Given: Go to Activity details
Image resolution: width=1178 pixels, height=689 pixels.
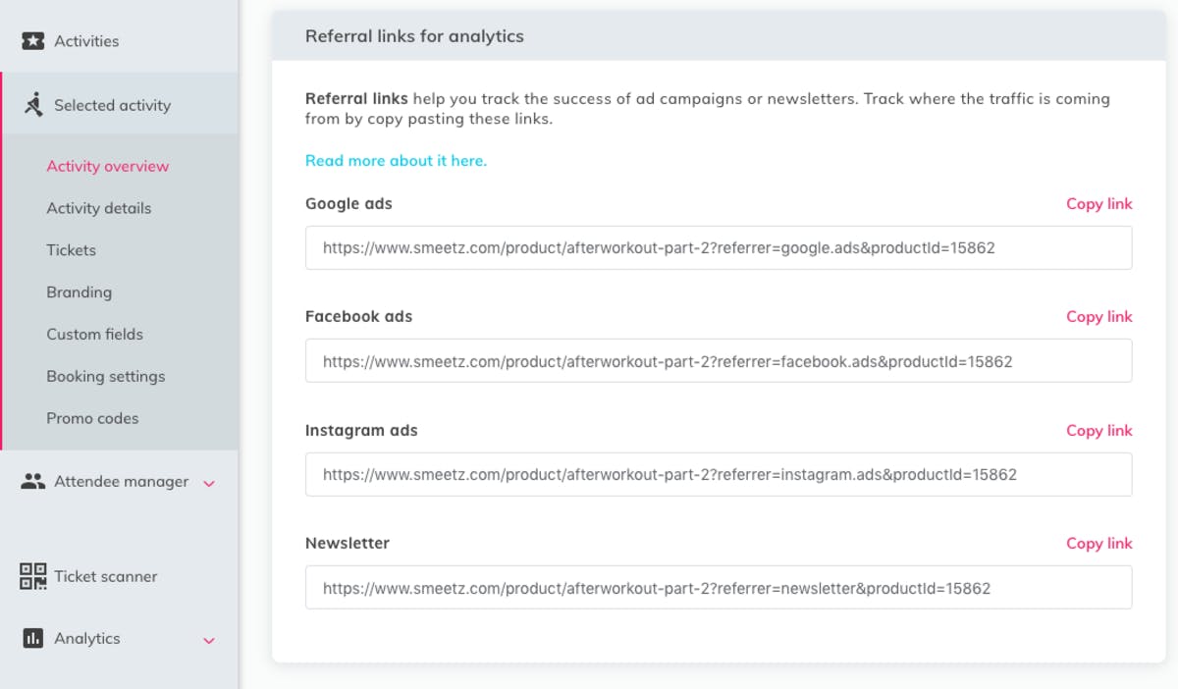Looking at the screenshot, I should (x=99, y=208).
